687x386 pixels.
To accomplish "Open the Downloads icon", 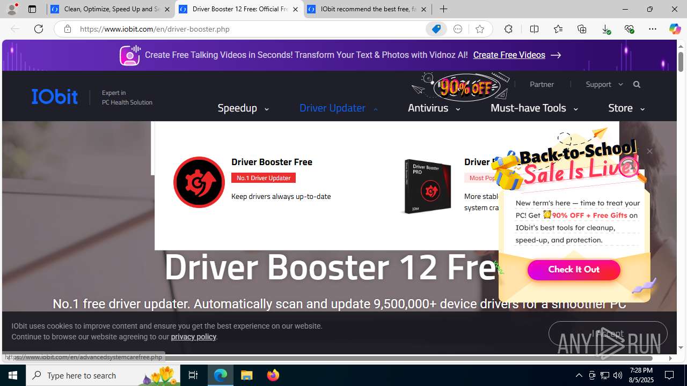I will pos(606,29).
